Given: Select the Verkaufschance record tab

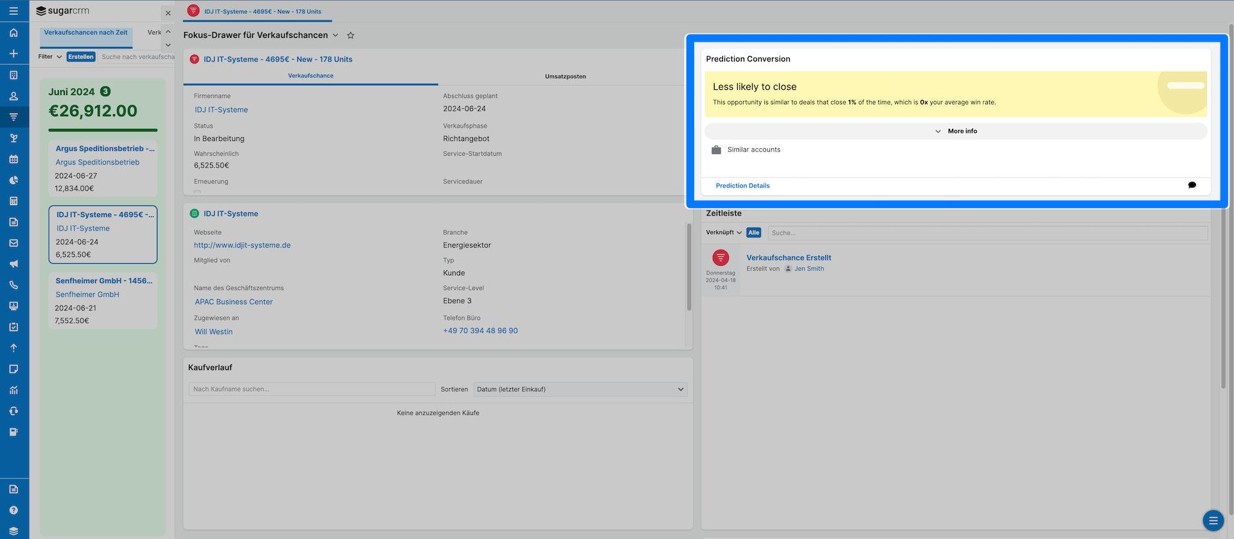Looking at the screenshot, I should (310, 76).
